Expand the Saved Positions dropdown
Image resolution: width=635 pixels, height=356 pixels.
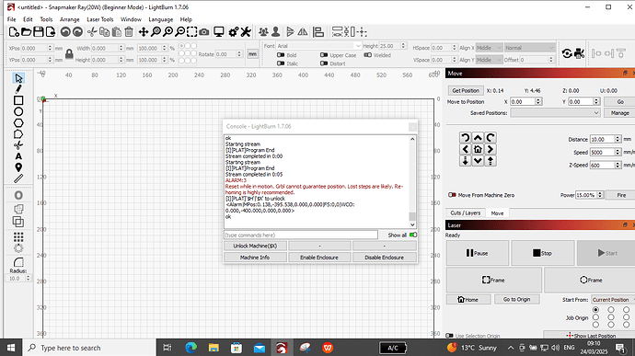tap(555, 113)
